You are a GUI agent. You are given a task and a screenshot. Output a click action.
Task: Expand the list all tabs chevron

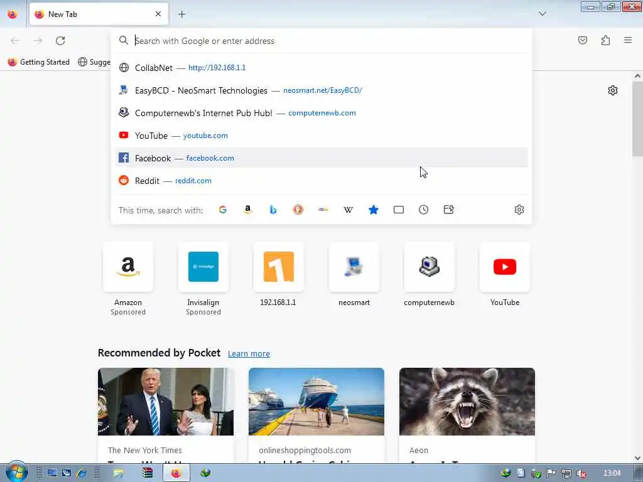tap(543, 14)
